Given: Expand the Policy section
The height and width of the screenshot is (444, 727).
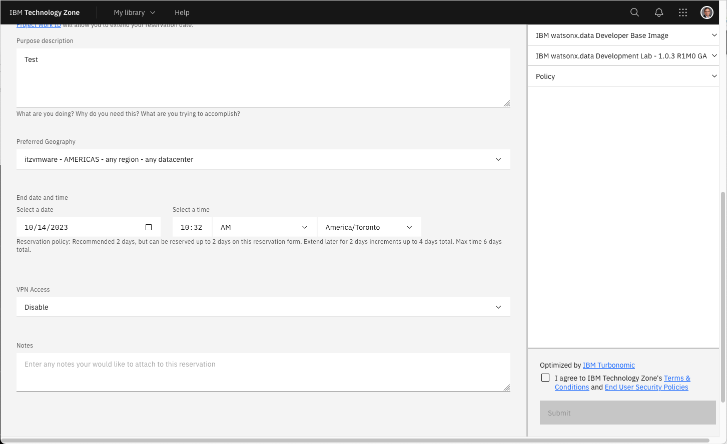Looking at the screenshot, I should [x=623, y=76].
